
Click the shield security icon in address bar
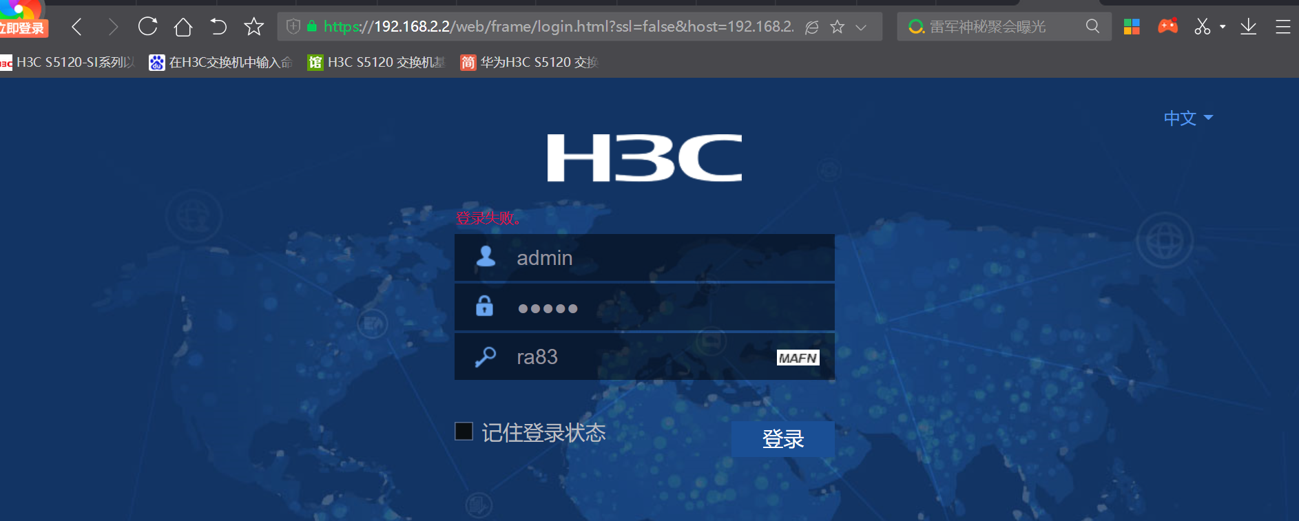(293, 27)
